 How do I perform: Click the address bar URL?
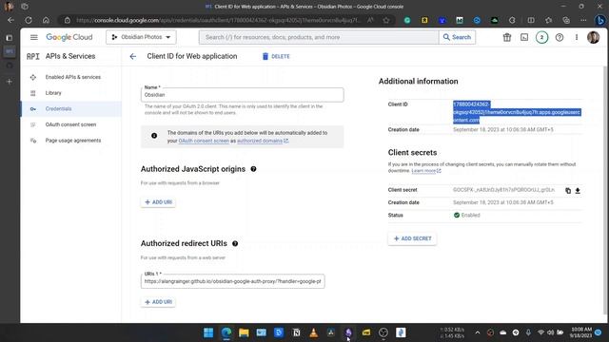pyautogui.click(x=218, y=20)
